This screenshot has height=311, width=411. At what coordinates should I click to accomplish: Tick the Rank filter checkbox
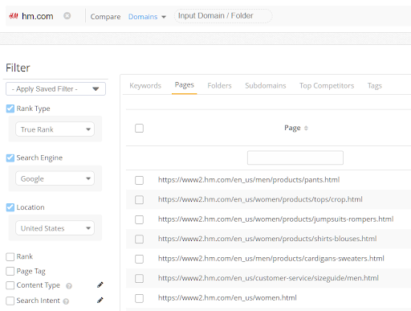(10, 256)
